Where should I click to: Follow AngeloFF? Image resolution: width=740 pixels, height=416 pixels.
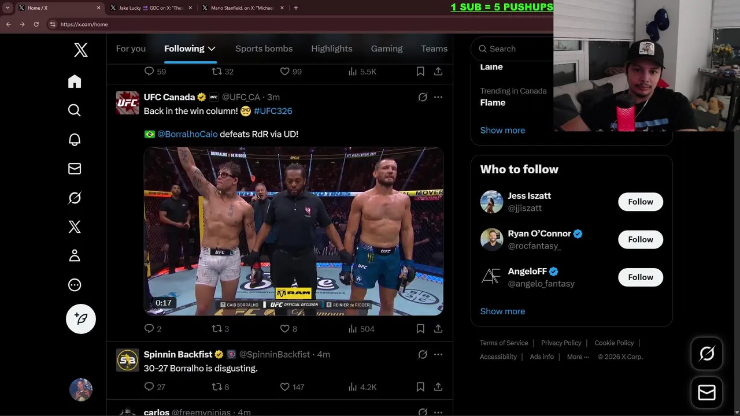coord(641,277)
